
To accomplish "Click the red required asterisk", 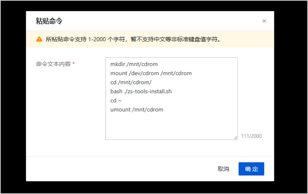I will (74, 64).
